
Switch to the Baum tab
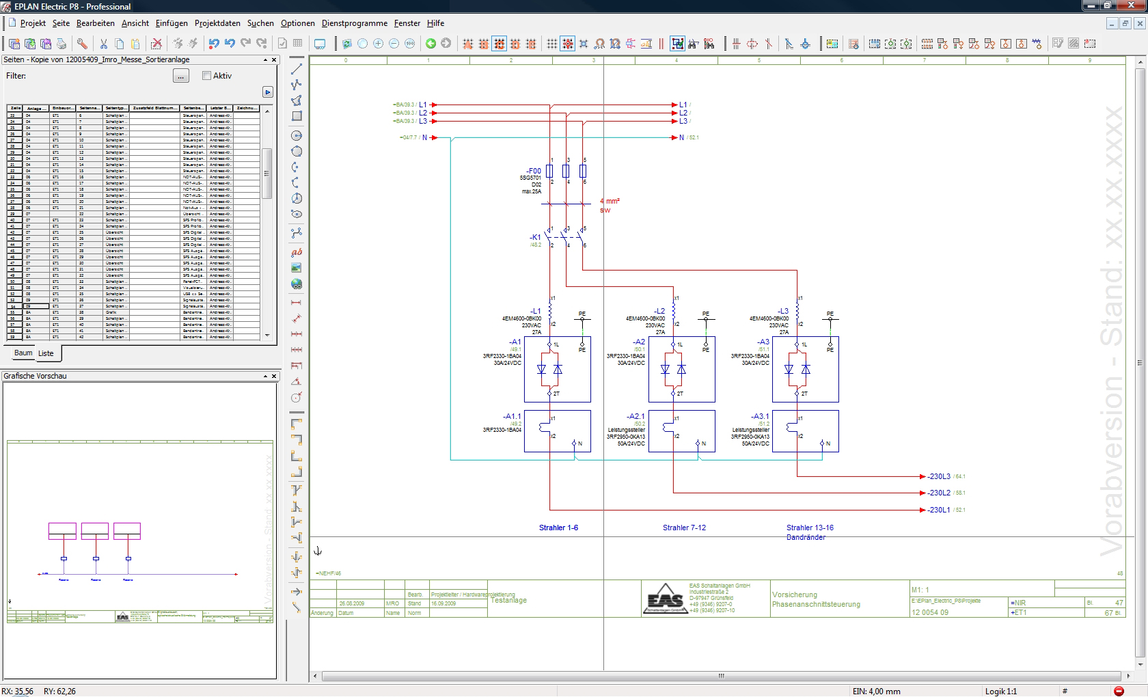(x=23, y=353)
